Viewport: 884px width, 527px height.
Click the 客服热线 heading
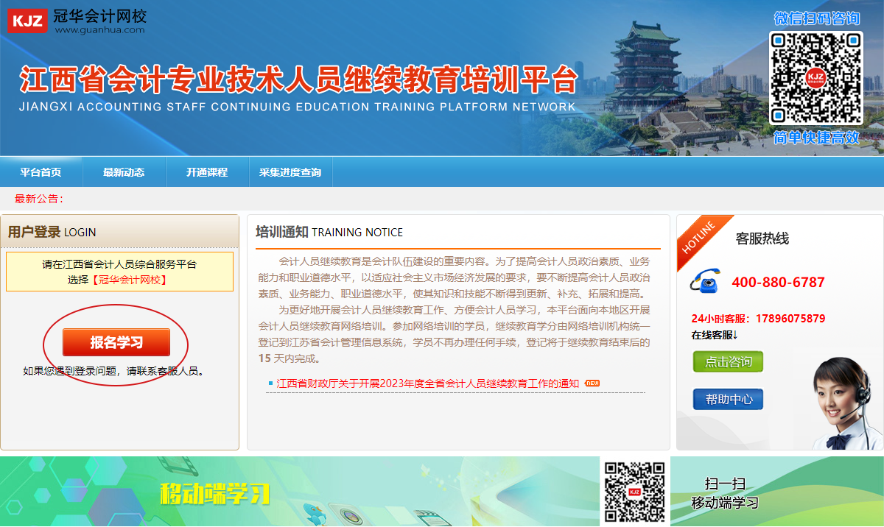tap(762, 238)
